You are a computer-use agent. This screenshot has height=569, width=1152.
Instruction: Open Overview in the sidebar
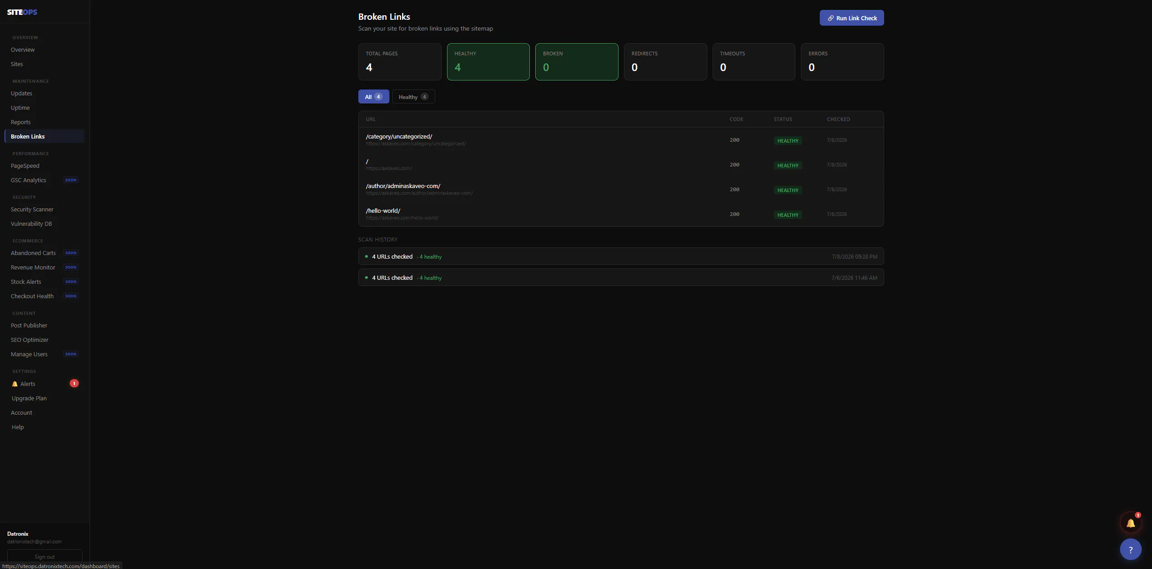[44, 49]
